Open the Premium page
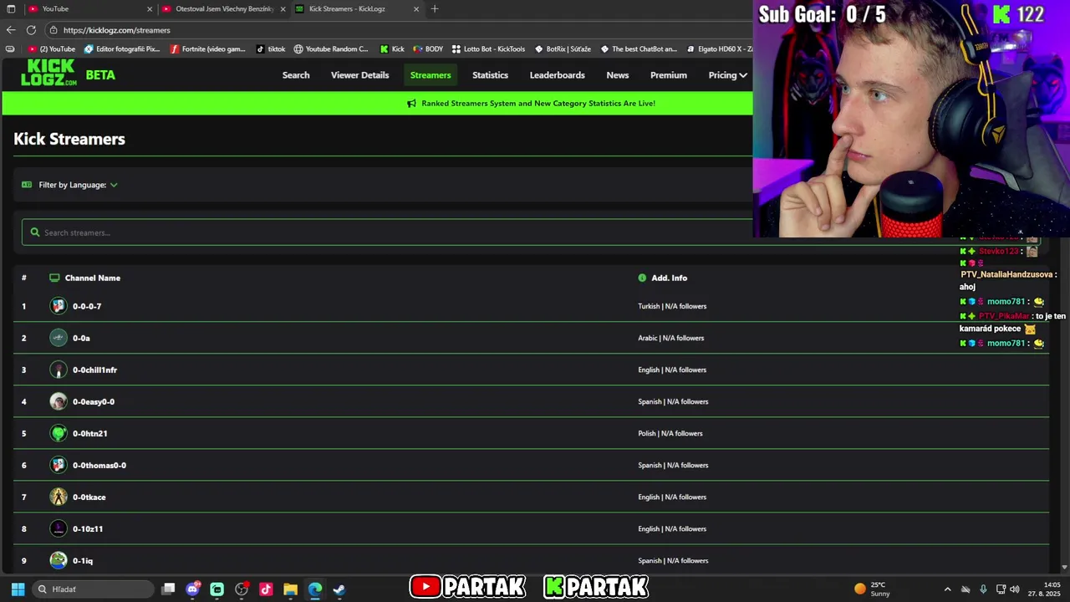 [669, 75]
